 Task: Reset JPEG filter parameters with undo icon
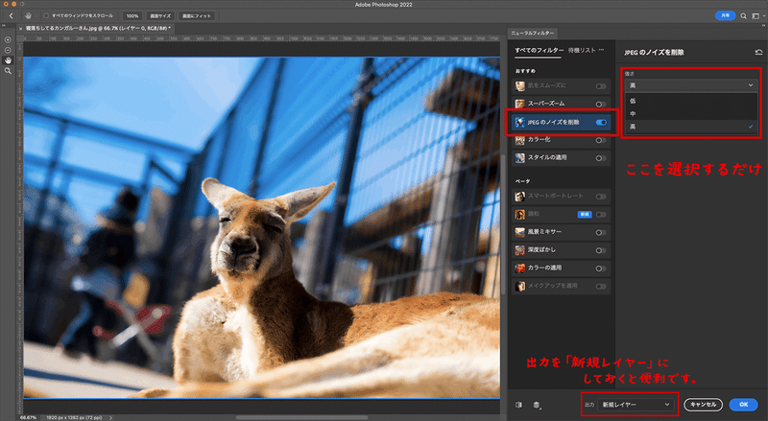(x=758, y=52)
